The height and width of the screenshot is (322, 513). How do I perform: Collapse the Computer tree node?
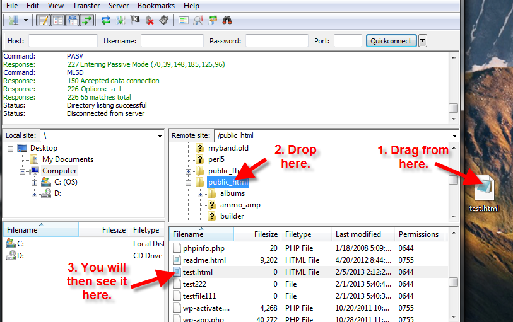pos(23,171)
